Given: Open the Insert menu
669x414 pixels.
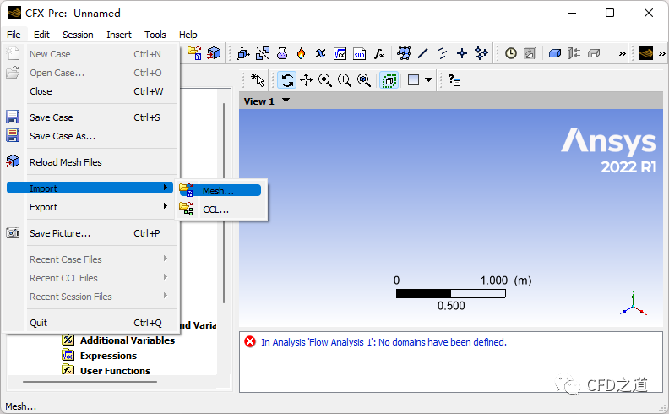Looking at the screenshot, I should coord(119,35).
